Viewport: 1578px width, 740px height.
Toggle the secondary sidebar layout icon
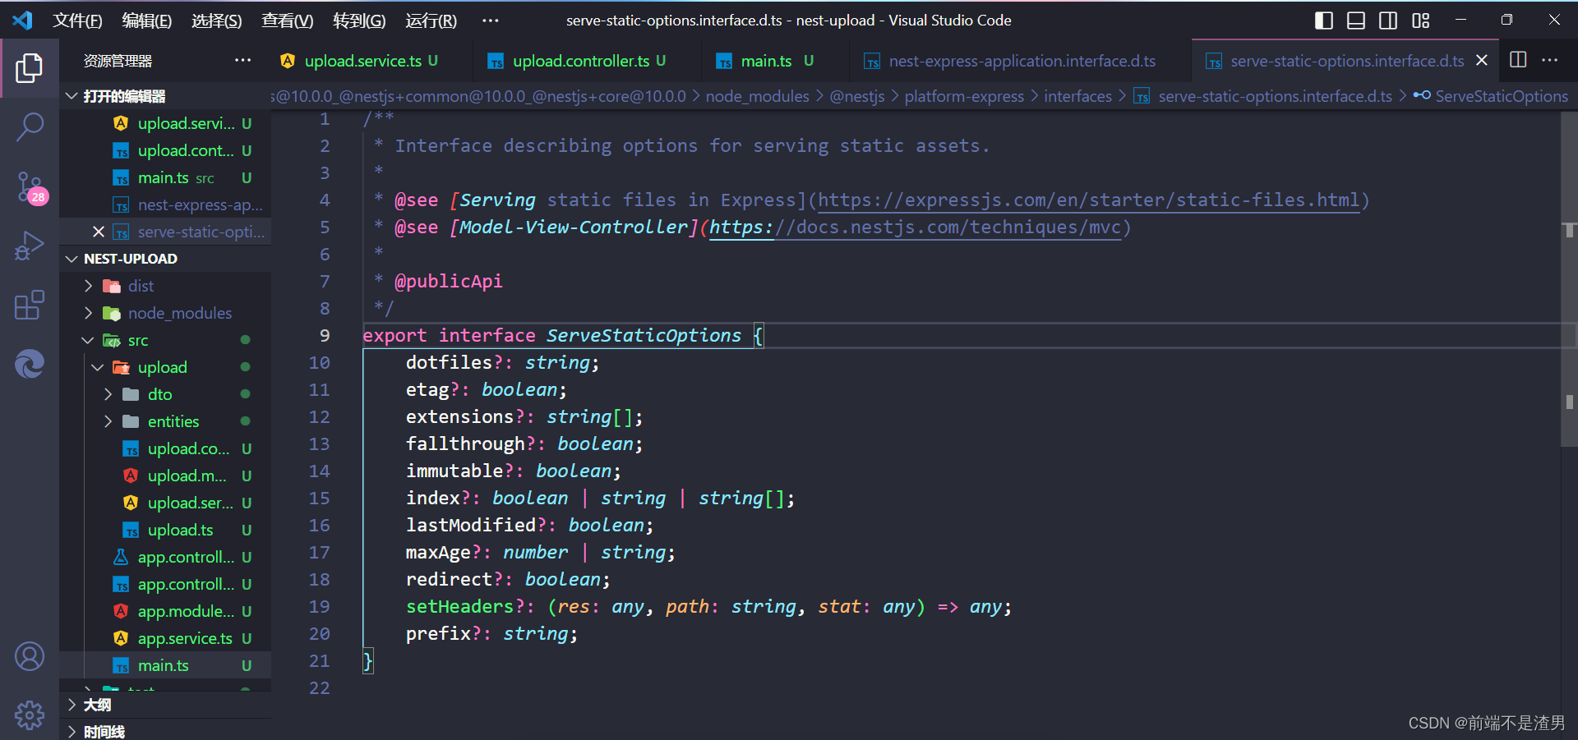coord(1388,21)
